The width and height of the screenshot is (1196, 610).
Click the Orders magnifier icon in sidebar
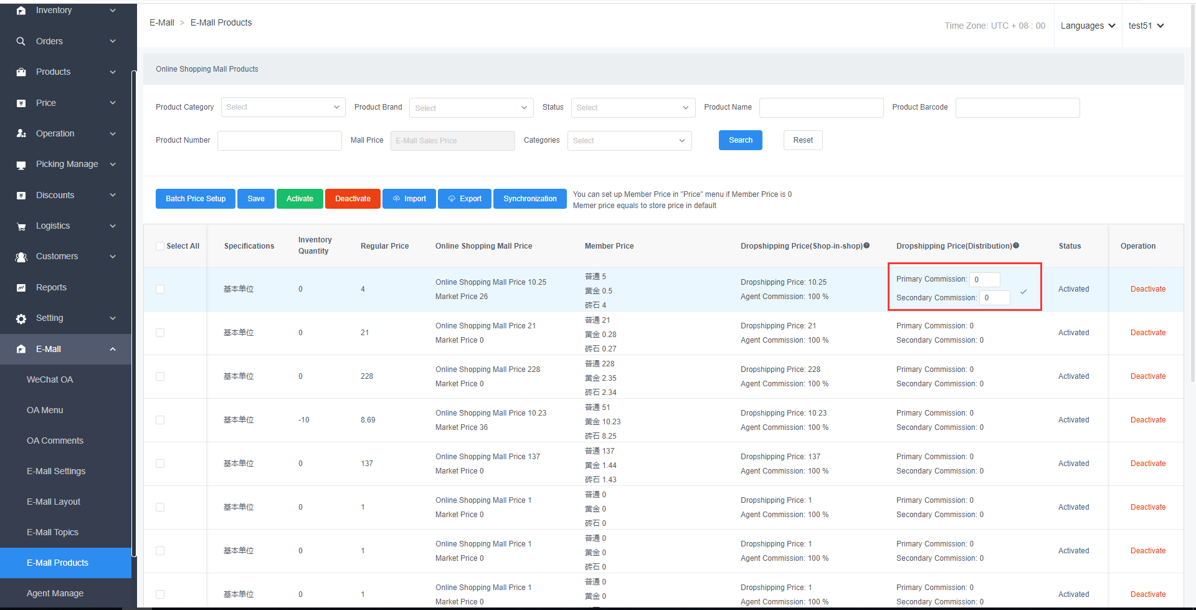[21, 41]
